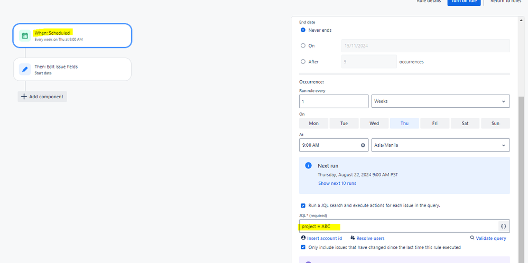Screen dimensions: 528x263
Task: Click the 15/11/2024 end date field
Action: coord(425,46)
